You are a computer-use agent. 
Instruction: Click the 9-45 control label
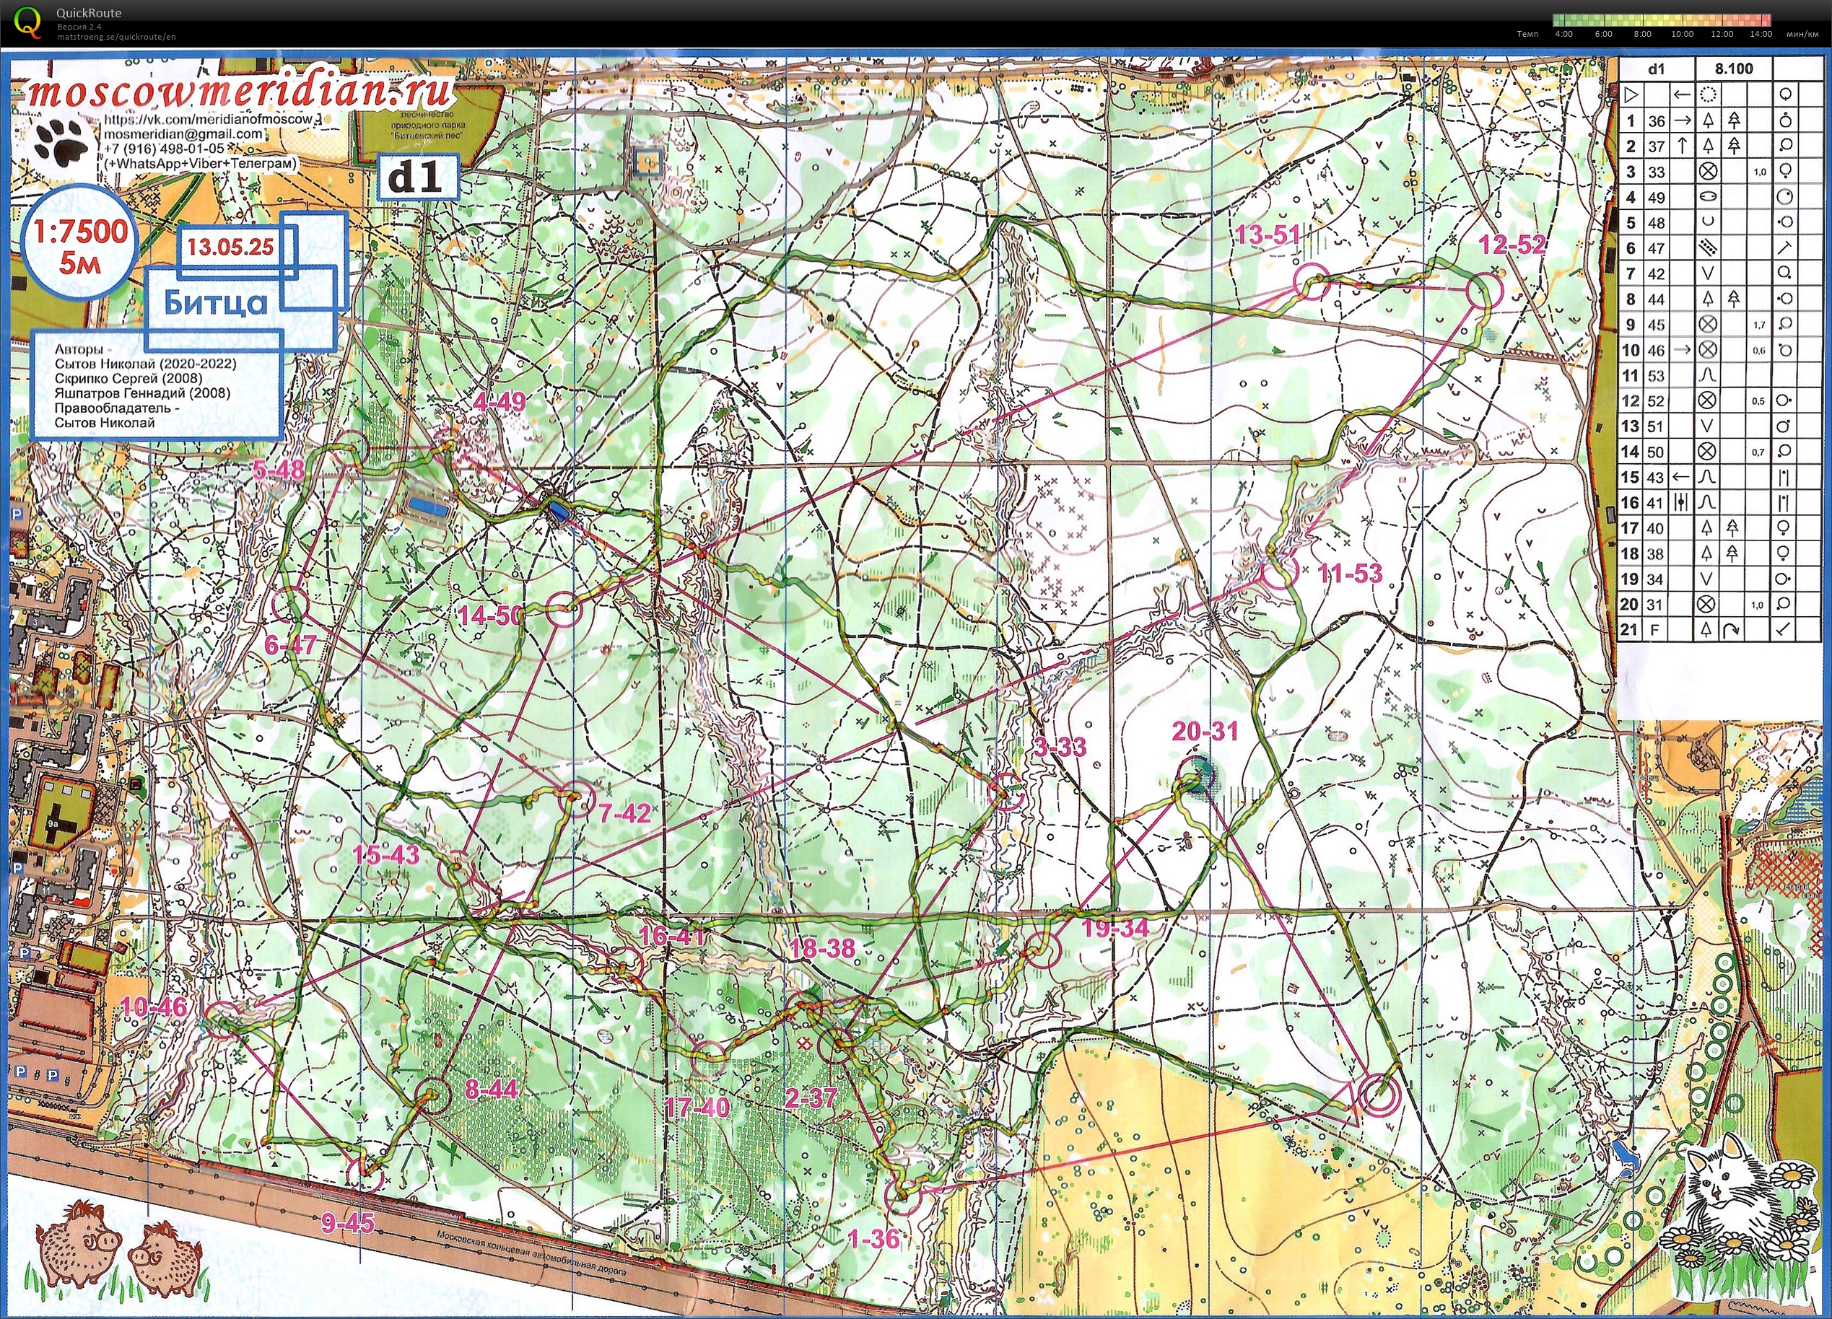(348, 1223)
